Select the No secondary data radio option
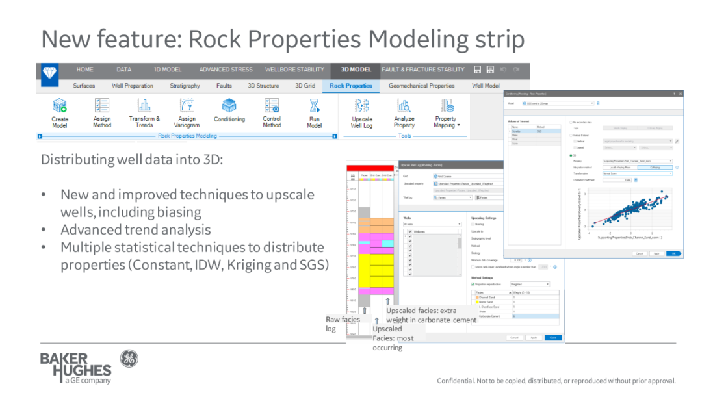 click(571, 123)
